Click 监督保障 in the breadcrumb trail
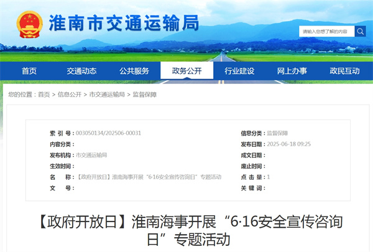373x252 pixels. [x=145, y=95]
